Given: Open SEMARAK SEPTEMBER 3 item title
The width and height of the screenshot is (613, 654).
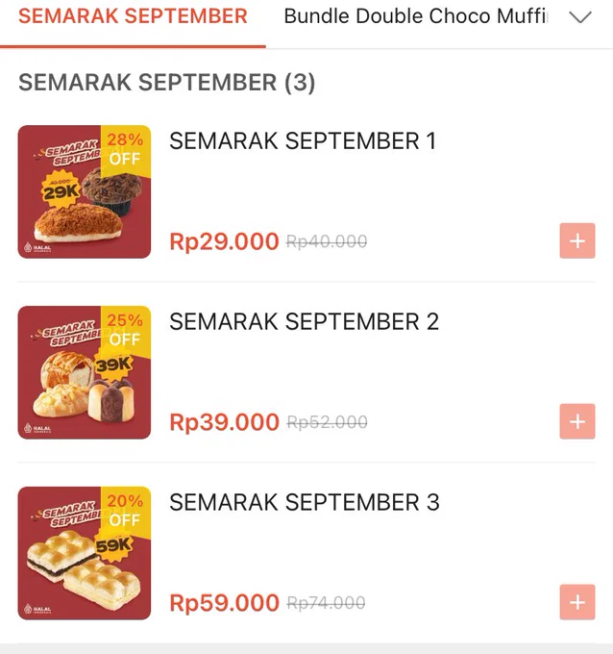Looking at the screenshot, I should click(305, 502).
